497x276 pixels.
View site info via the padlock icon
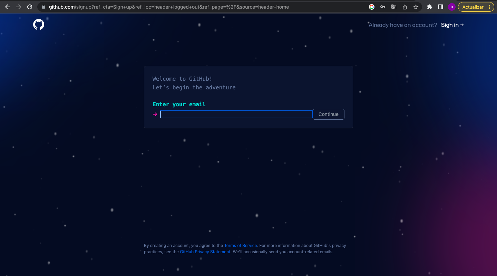43,7
